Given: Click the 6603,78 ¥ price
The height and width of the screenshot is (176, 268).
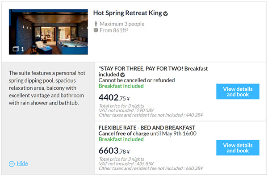Looking at the screenshot, I should [114, 151].
